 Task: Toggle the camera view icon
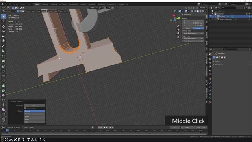[x=178, y=33]
